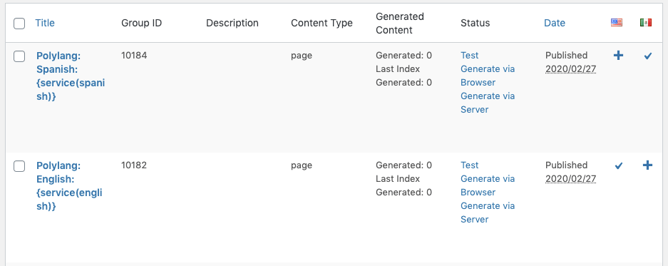Click the 2020/02/27 date in row 10184
The height and width of the screenshot is (266, 668).
point(570,68)
